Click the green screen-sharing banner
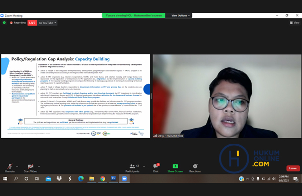Screen dimensions: 302x196 (x=134, y=16)
